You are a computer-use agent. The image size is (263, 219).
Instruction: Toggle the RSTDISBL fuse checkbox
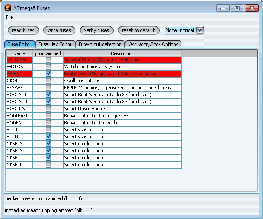coord(48,60)
